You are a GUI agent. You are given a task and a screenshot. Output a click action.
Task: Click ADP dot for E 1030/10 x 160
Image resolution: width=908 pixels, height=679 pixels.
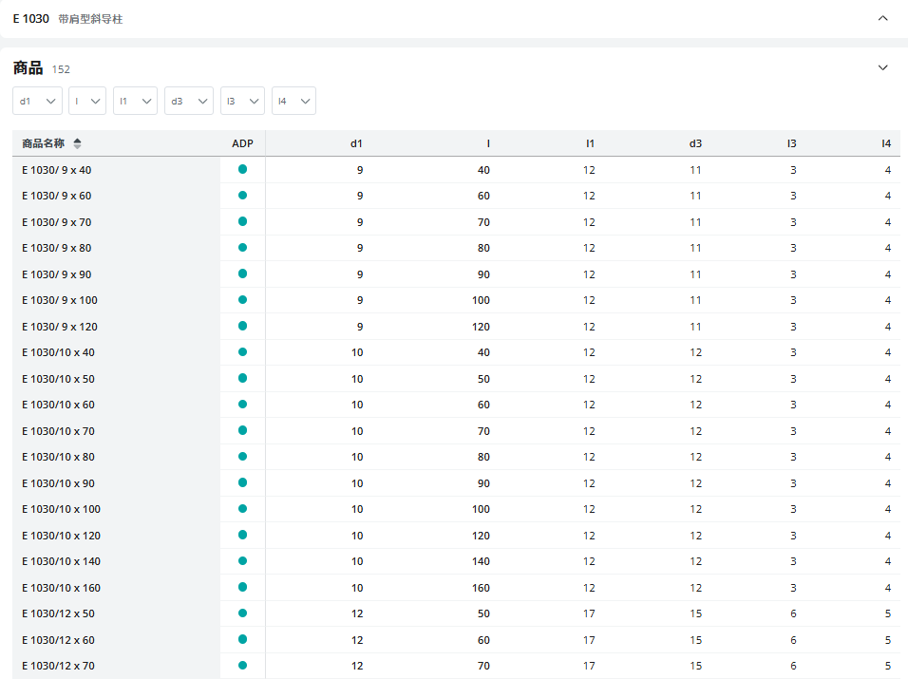[242, 587]
